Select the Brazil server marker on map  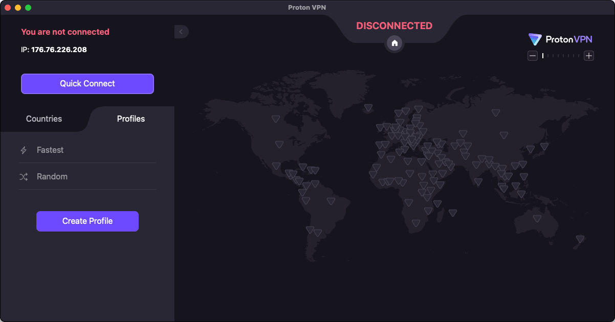click(x=331, y=201)
